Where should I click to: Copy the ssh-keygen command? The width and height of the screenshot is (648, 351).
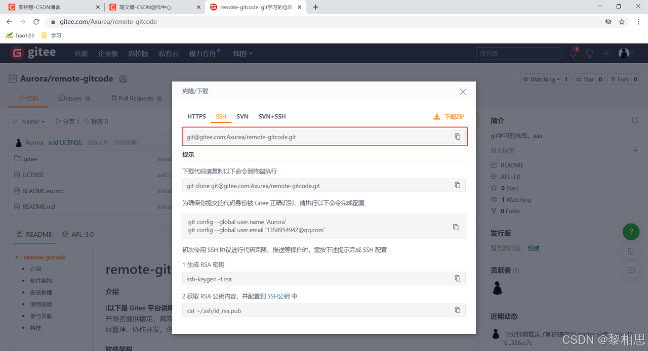(457, 279)
